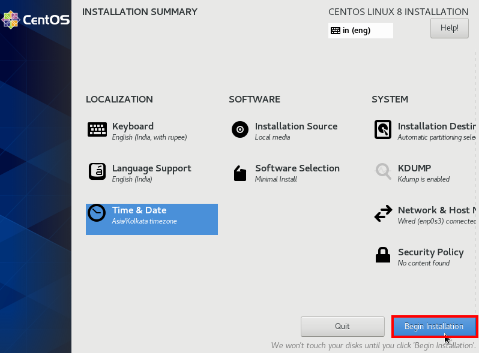Screen dimensions: 479x353
Task: Open Installation Destination hard drive icon
Action: tap(383, 129)
